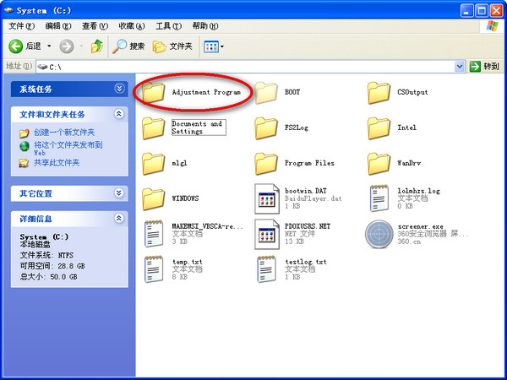Collapse the 系统任务 panel
This screenshot has width=507, height=380.
119,88
